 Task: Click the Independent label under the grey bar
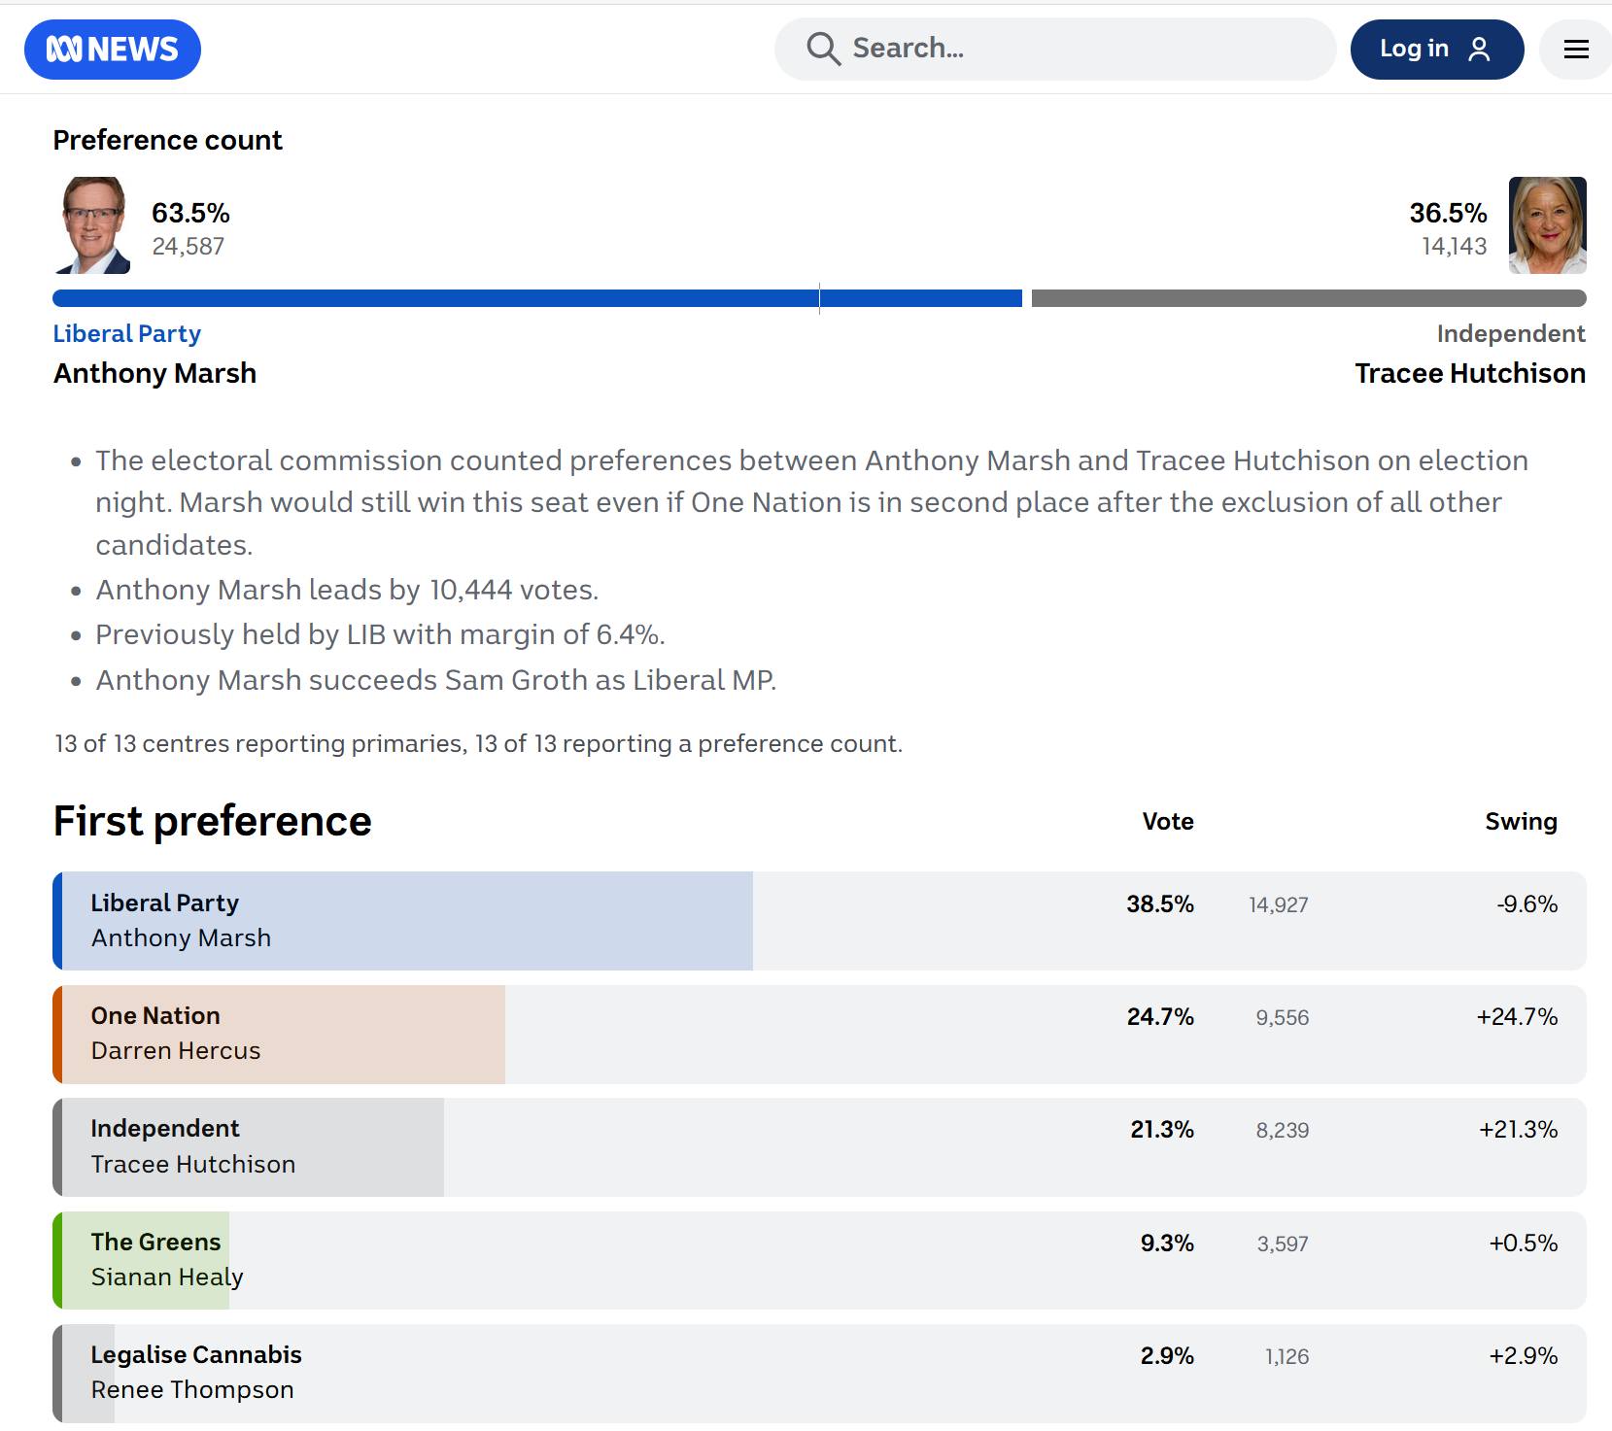pyautogui.click(x=1511, y=333)
